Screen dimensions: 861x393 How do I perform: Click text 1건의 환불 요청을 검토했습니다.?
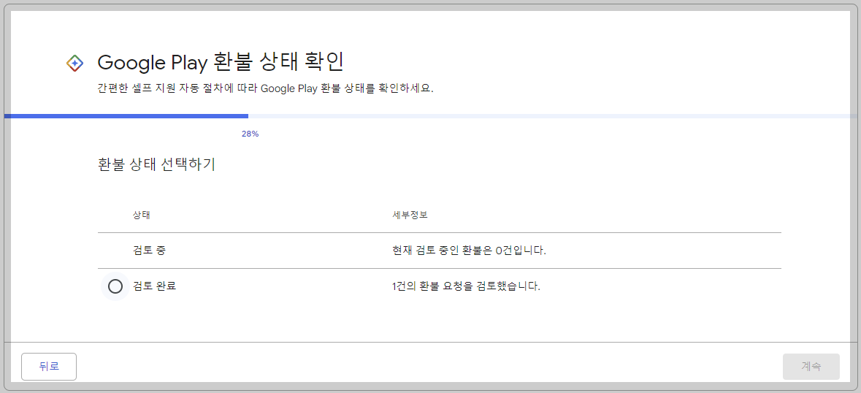tap(466, 286)
